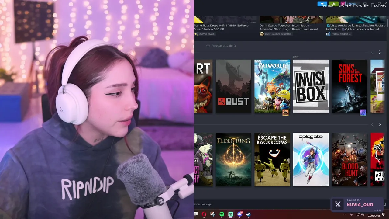Open Spotify from the taskbar

(x=222, y=214)
